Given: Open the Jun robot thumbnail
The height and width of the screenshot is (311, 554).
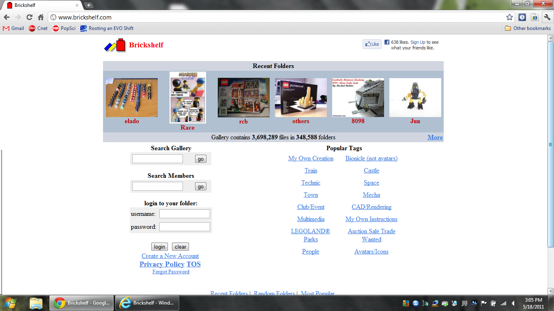Looking at the screenshot, I should tap(415, 98).
